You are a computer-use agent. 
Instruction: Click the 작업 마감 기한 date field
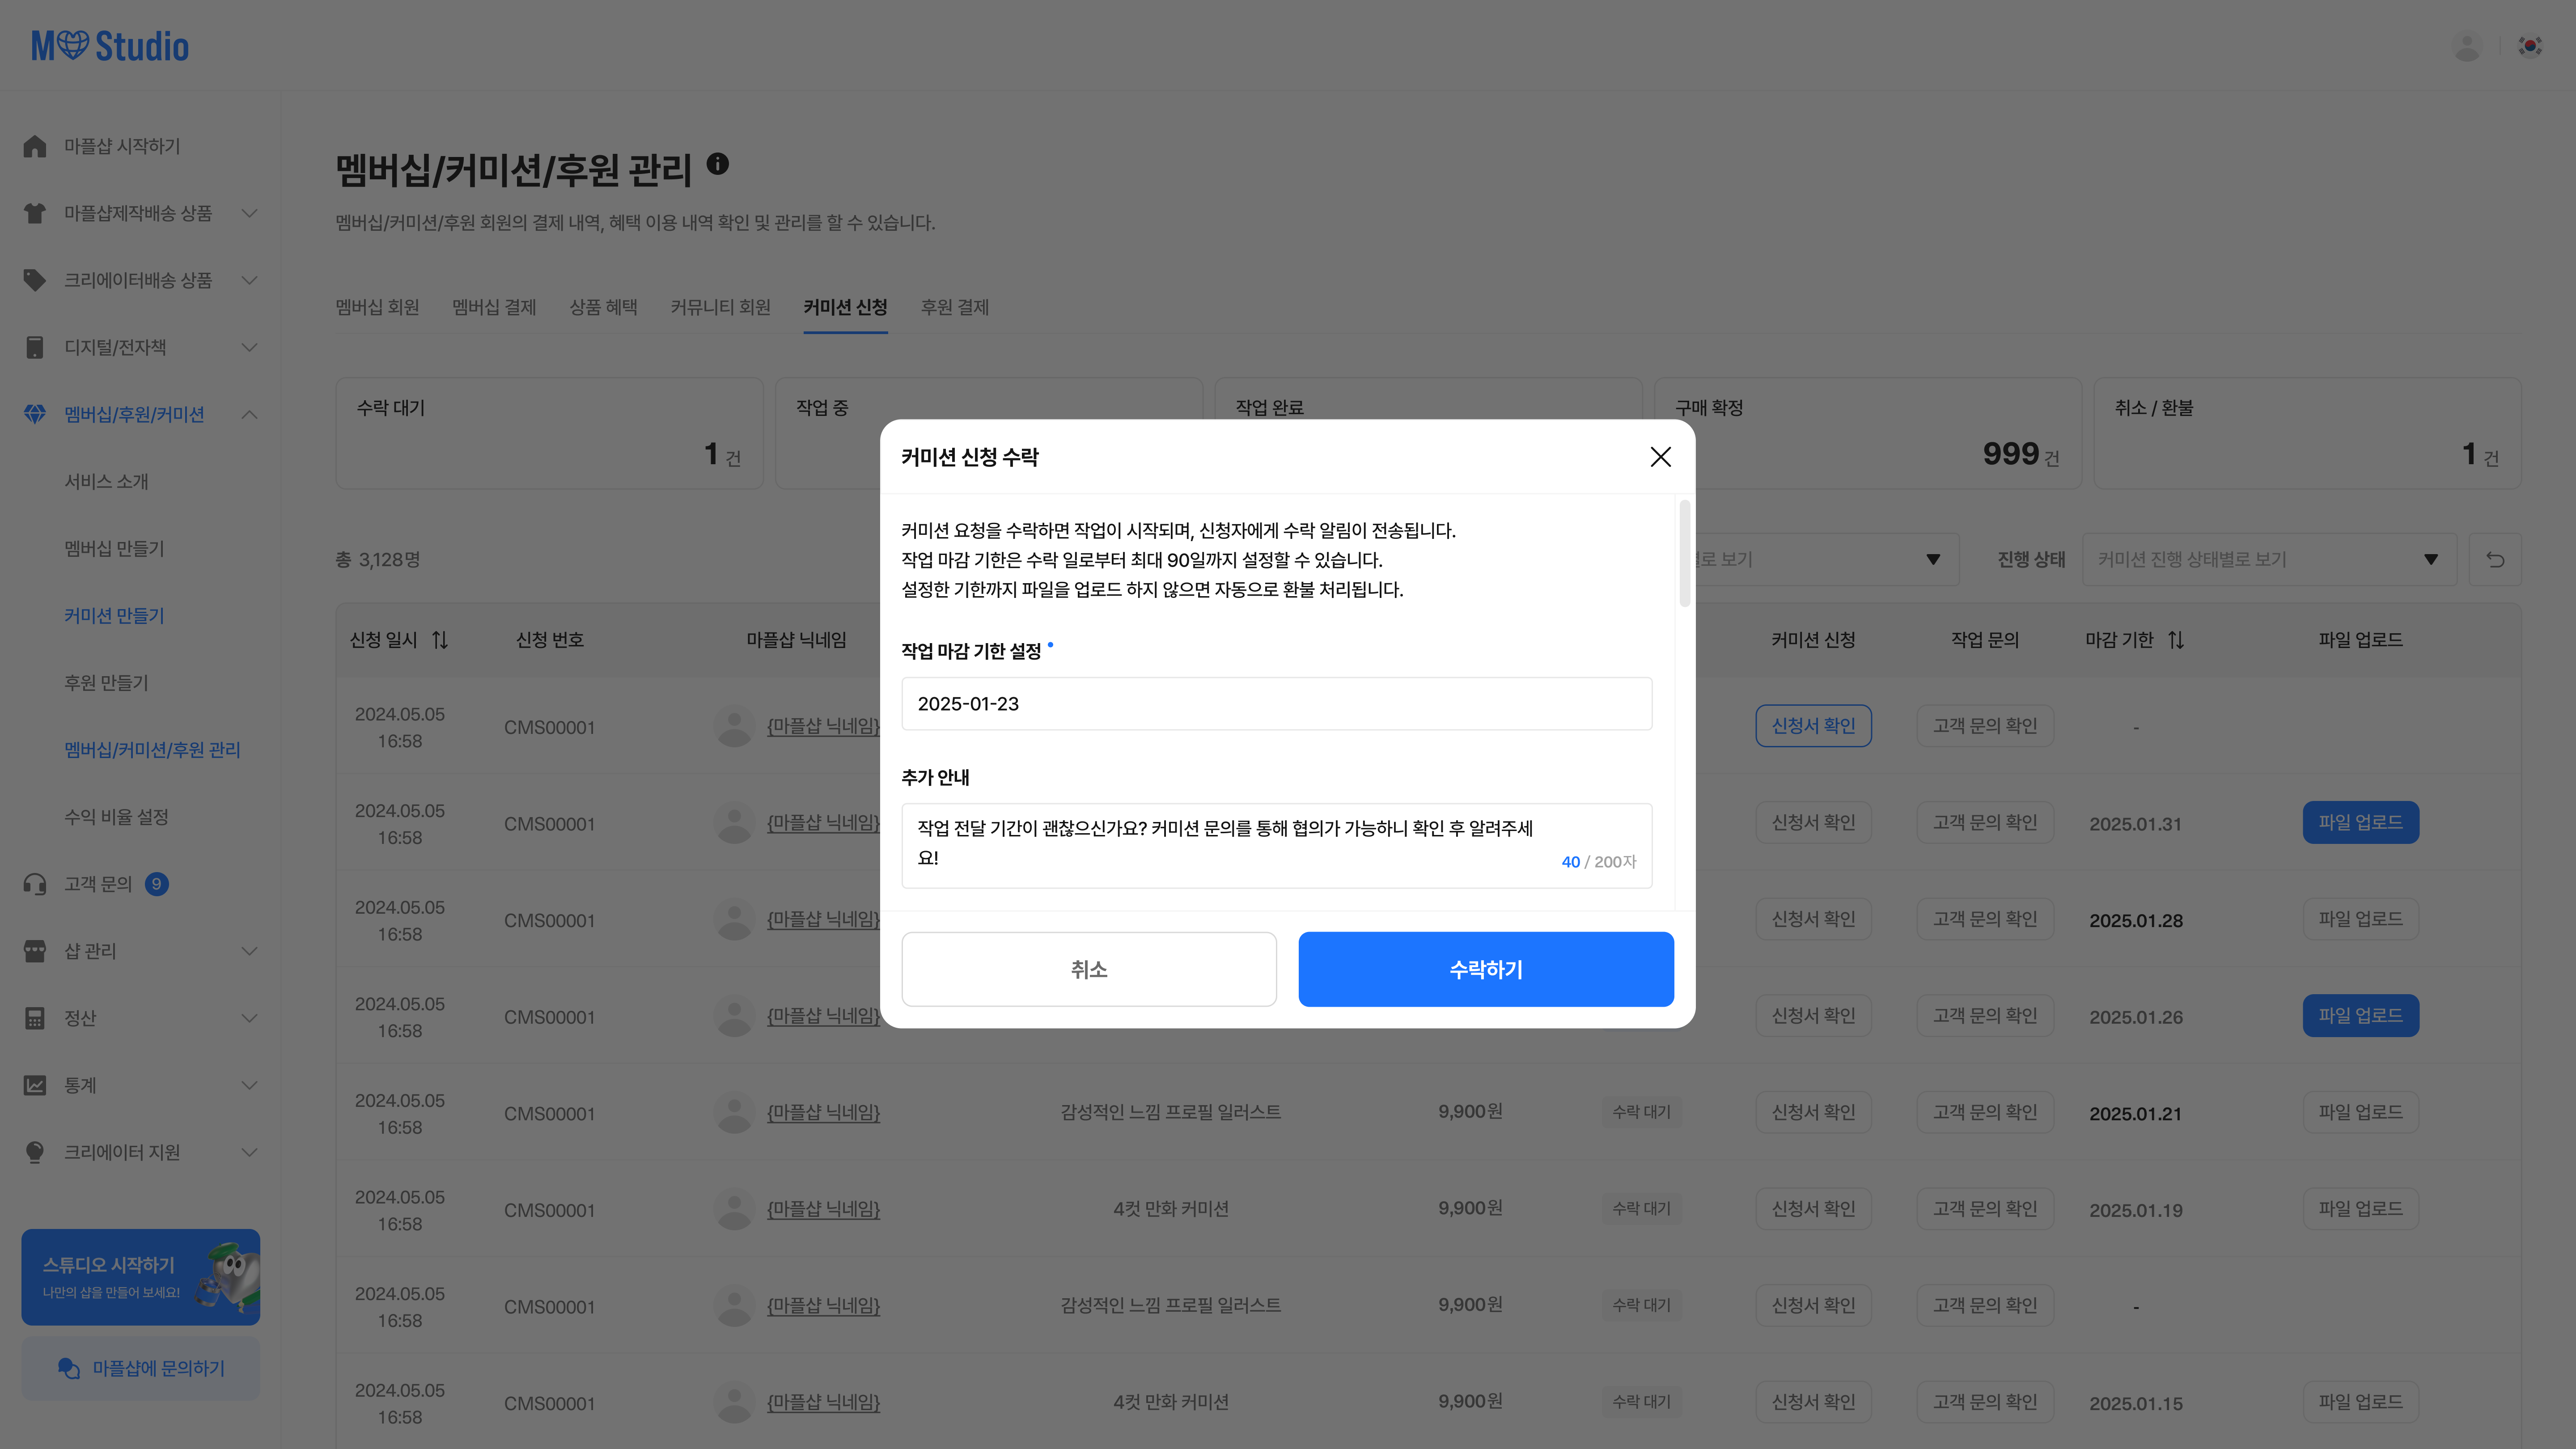(x=1276, y=704)
